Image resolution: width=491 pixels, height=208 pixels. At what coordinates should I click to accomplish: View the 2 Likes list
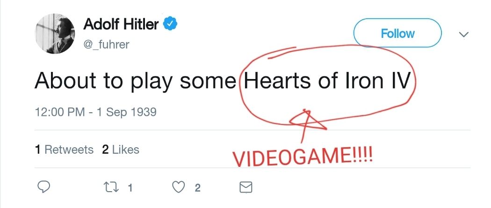tap(120, 150)
